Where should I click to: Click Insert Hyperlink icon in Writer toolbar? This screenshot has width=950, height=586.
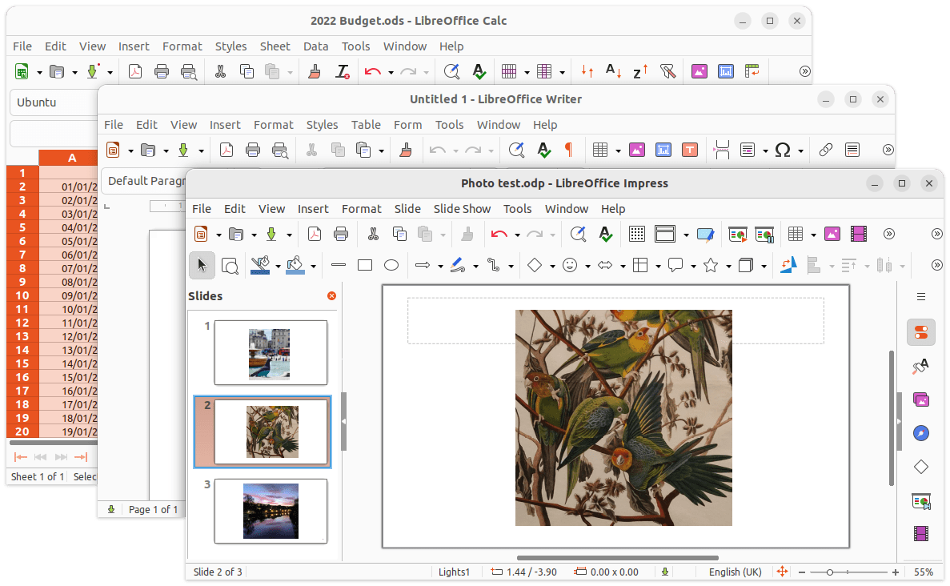pyautogui.click(x=825, y=150)
